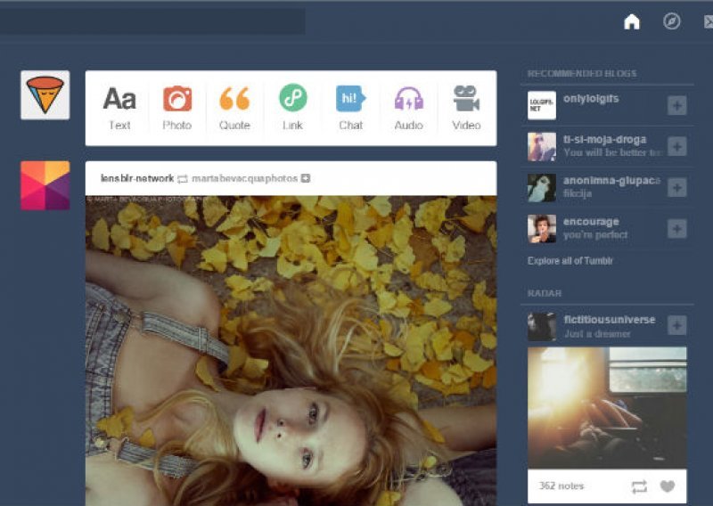The height and width of the screenshot is (506, 713).
Task: Reblog the Radar post
Action: (639, 487)
